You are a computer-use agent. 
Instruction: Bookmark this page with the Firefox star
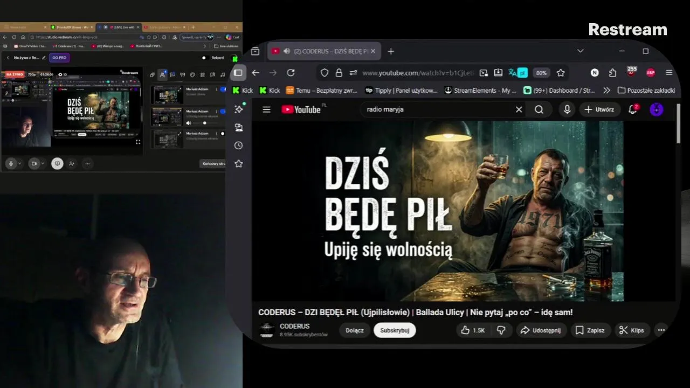tap(561, 73)
